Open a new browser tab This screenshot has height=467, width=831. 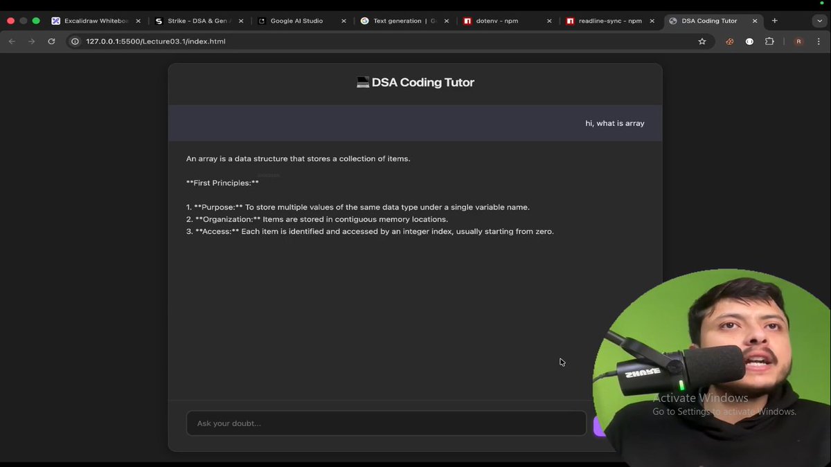(775, 21)
